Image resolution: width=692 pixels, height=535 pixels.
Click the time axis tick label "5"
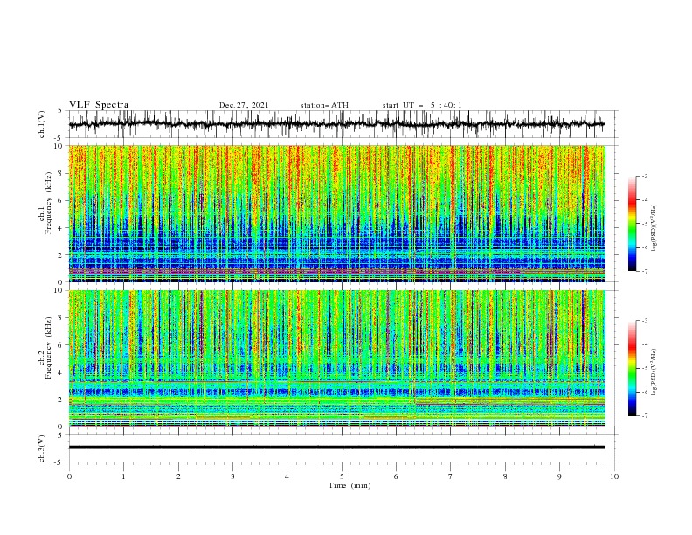[x=342, y=476]
